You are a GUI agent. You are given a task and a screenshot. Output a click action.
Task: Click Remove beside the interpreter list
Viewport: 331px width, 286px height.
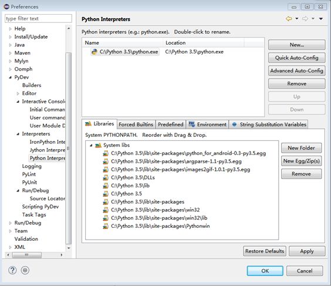pyautogui.click(x=296, y=83)
